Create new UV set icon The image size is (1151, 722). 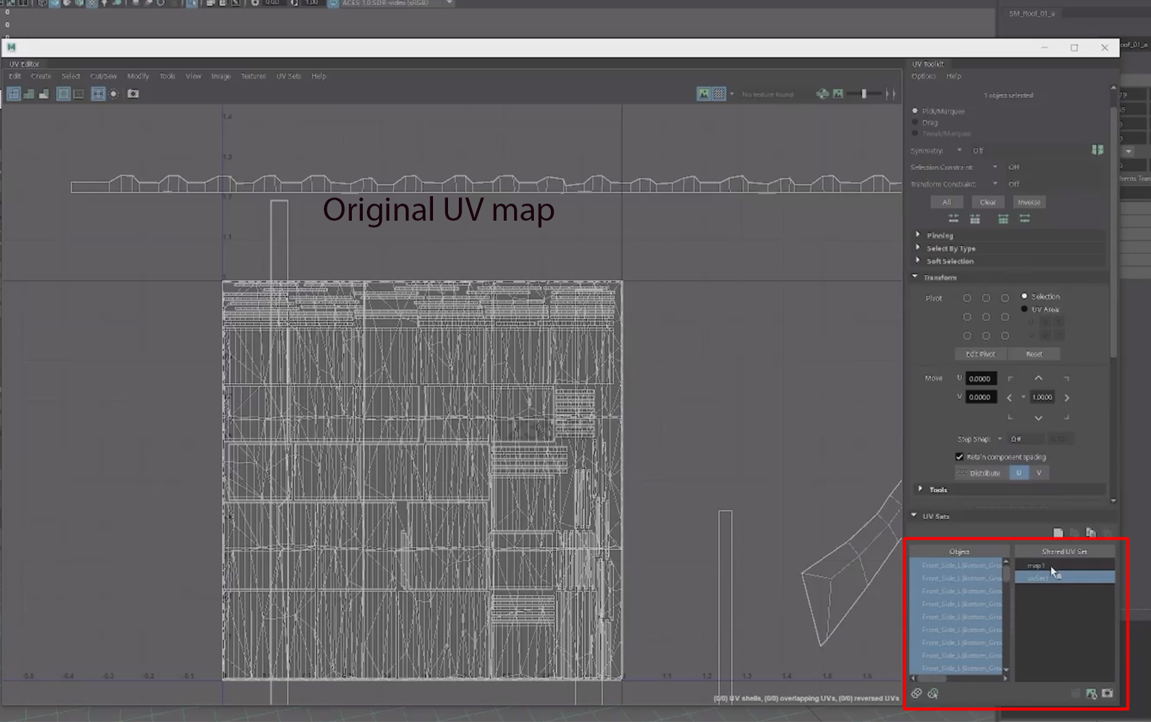click(1058, 533)
